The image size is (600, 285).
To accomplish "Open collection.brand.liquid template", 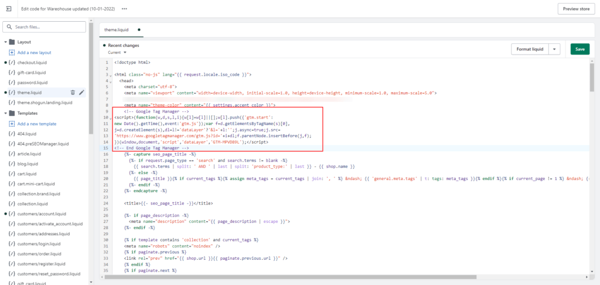I will [x=39, y=194].
